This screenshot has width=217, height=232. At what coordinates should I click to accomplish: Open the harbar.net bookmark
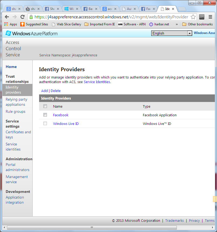coord(159,24)
